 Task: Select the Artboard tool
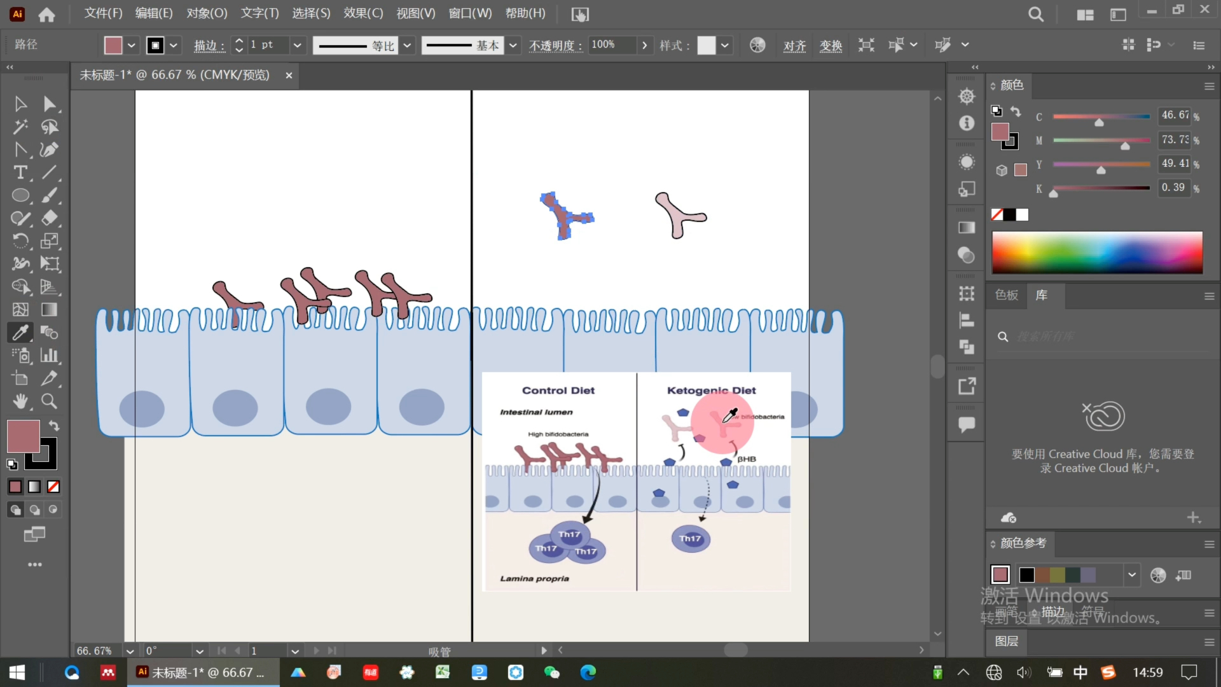pyautogui.click(x=20, y=378)
